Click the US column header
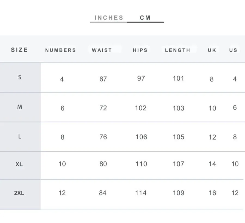Image resolution: width=245 pixels, height=223 pixels. pyautogui.click(x=233, y=50)
